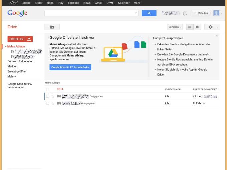
Task: Check the box for the 20. Feb. file
Action: click(x=47, y=96)
